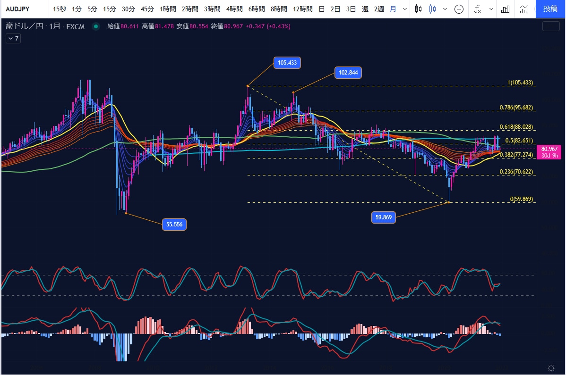This screenshot has width=566, height=375.
Task: Click the blue 投稿 publish button
Action: 550,9
